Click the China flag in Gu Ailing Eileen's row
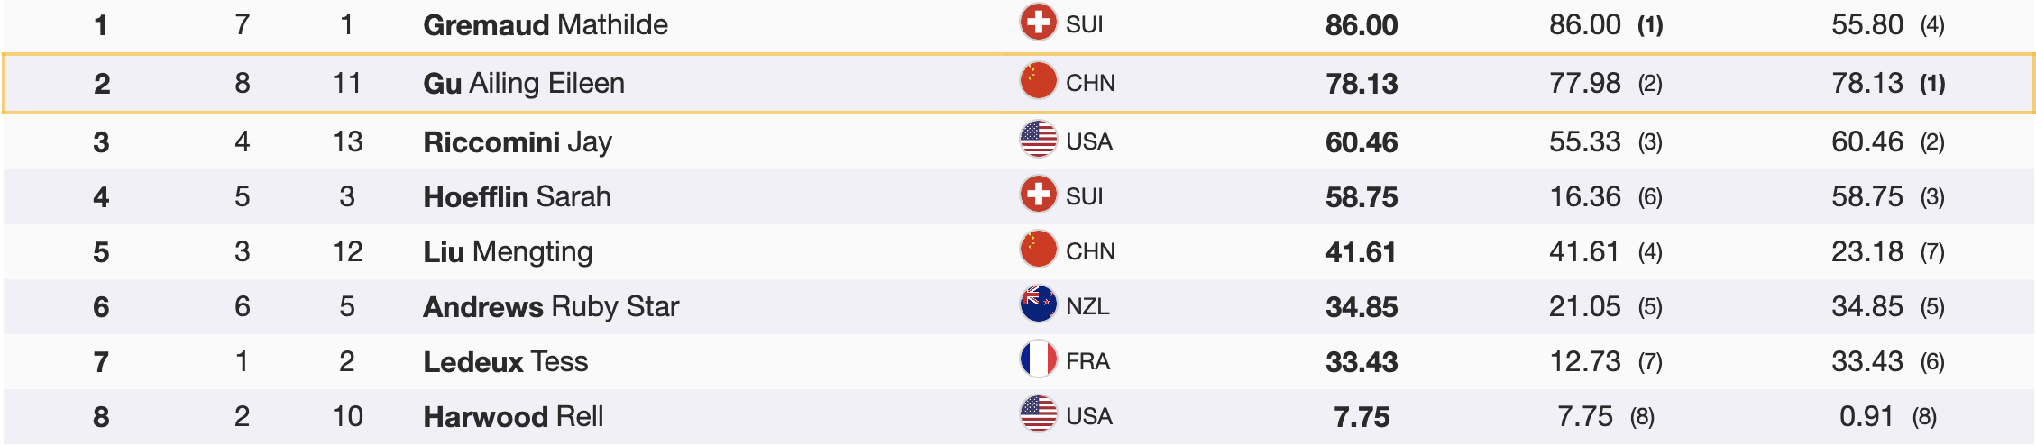2036x445 pixels. (x=1038, y=81)
